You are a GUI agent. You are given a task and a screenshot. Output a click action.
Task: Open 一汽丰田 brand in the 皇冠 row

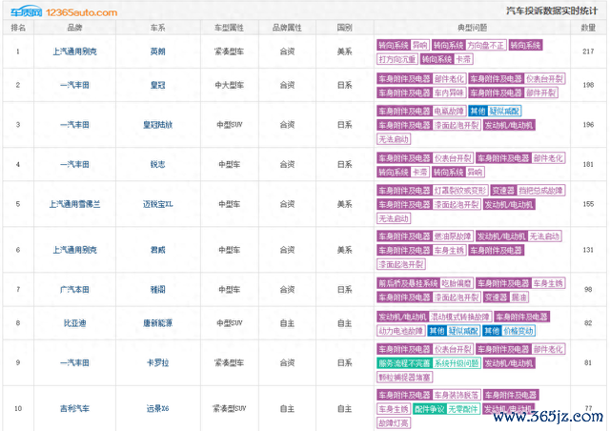pos(74,85)
